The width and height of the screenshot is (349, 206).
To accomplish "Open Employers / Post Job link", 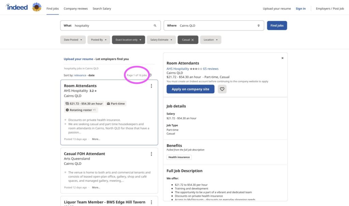I will 330,8.
